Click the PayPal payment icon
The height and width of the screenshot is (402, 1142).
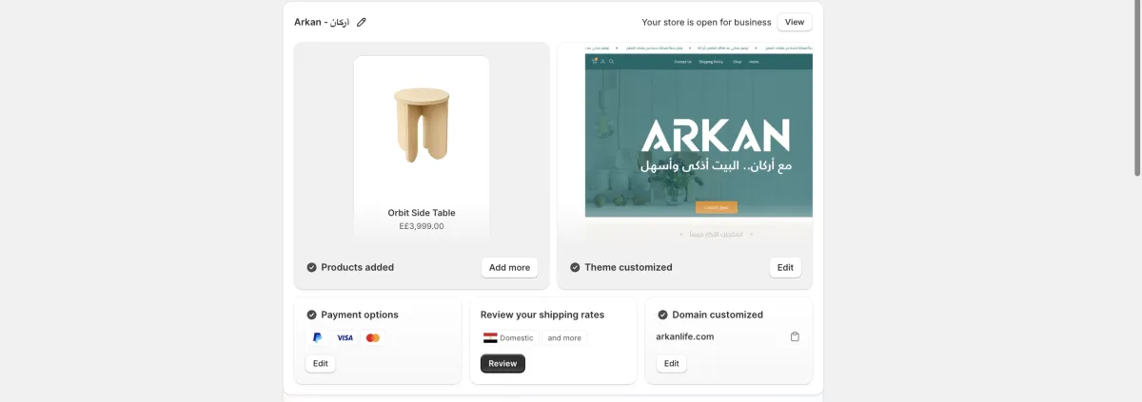[317, 337]
